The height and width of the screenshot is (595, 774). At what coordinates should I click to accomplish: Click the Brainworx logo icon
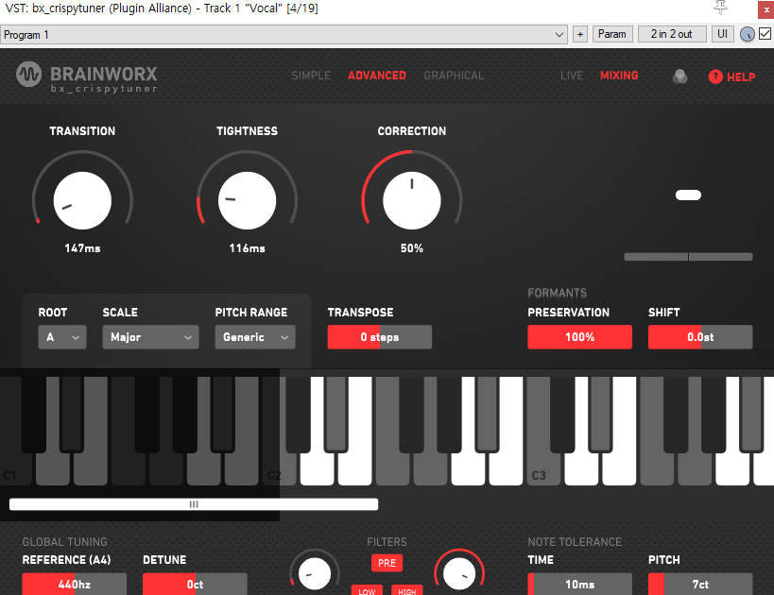(x=28, y=75)
